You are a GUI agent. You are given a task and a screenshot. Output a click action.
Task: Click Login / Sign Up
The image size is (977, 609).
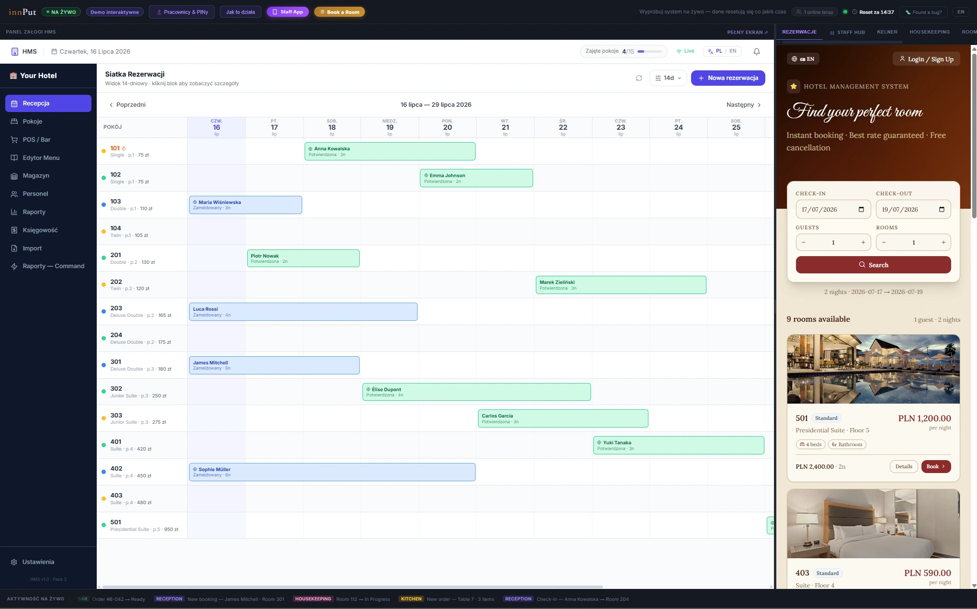click(x=926, y=59)
